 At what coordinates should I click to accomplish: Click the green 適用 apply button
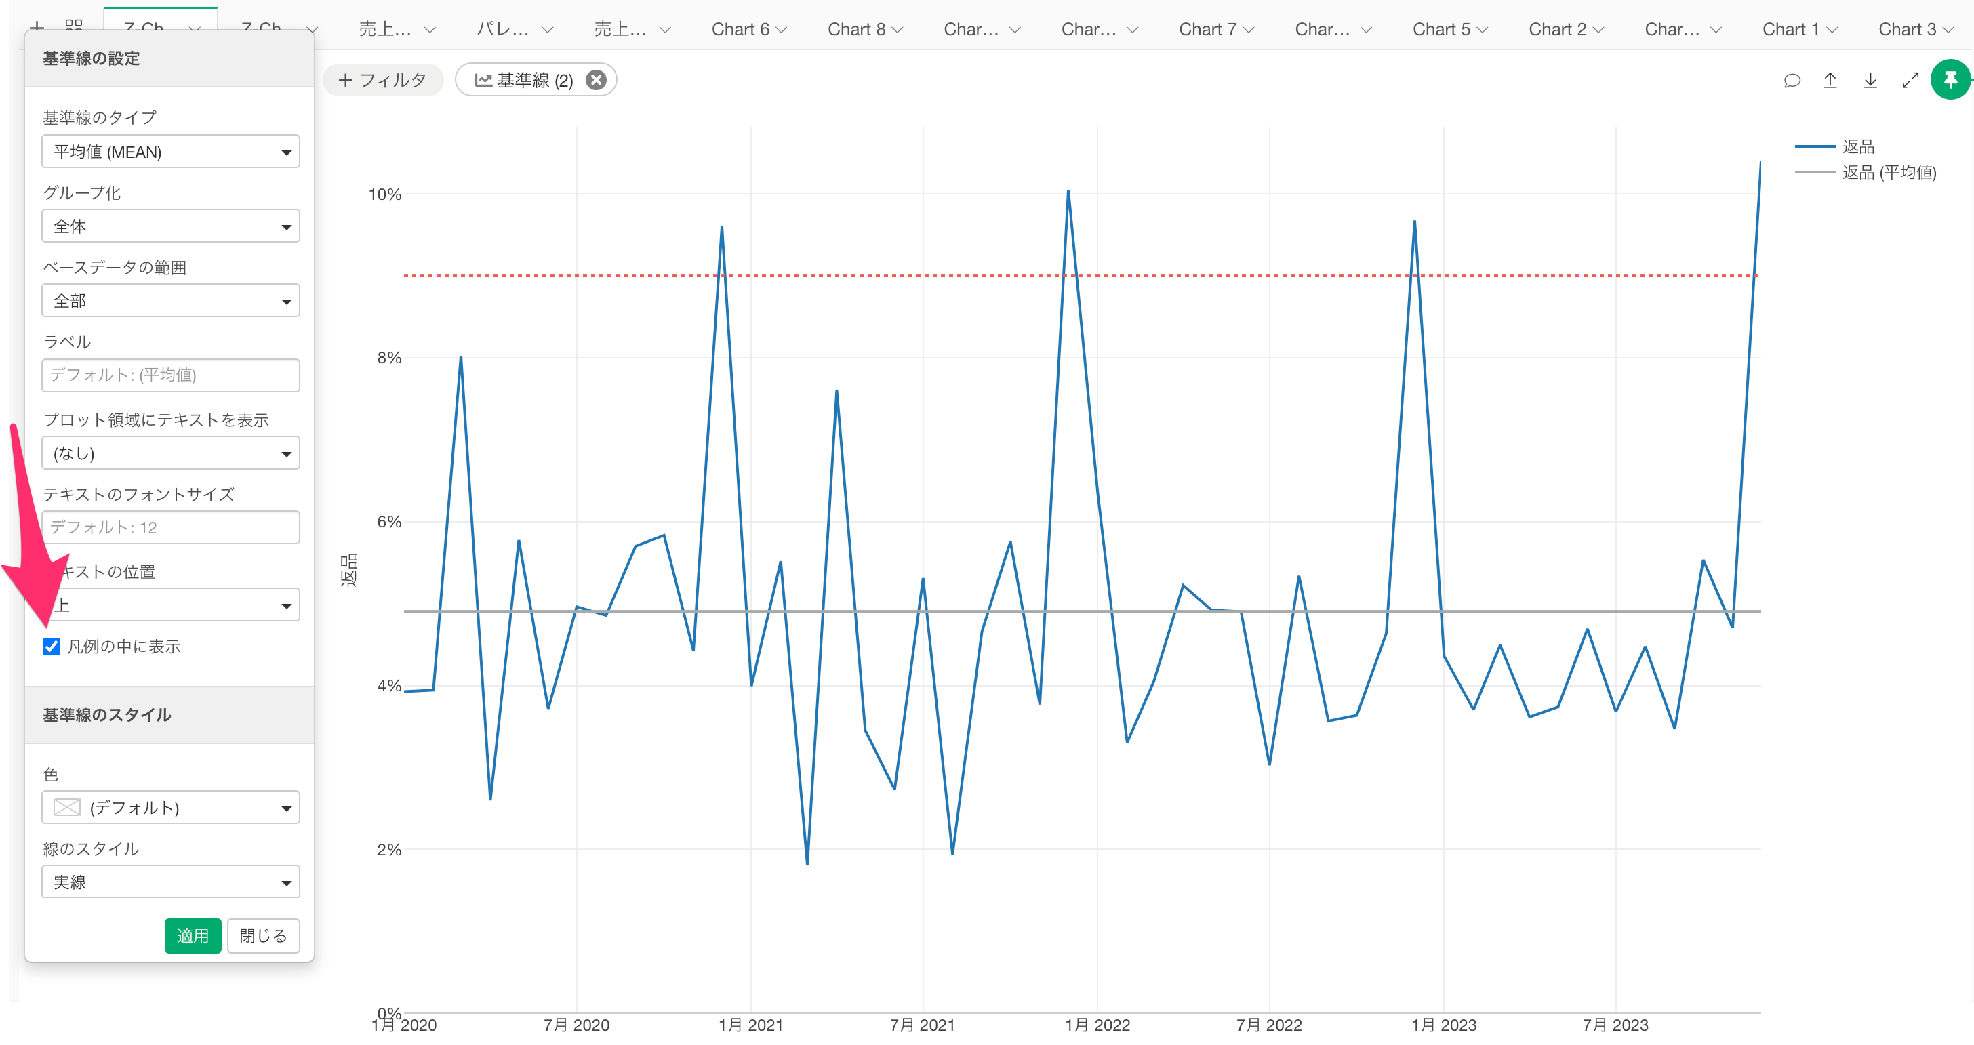193,935
